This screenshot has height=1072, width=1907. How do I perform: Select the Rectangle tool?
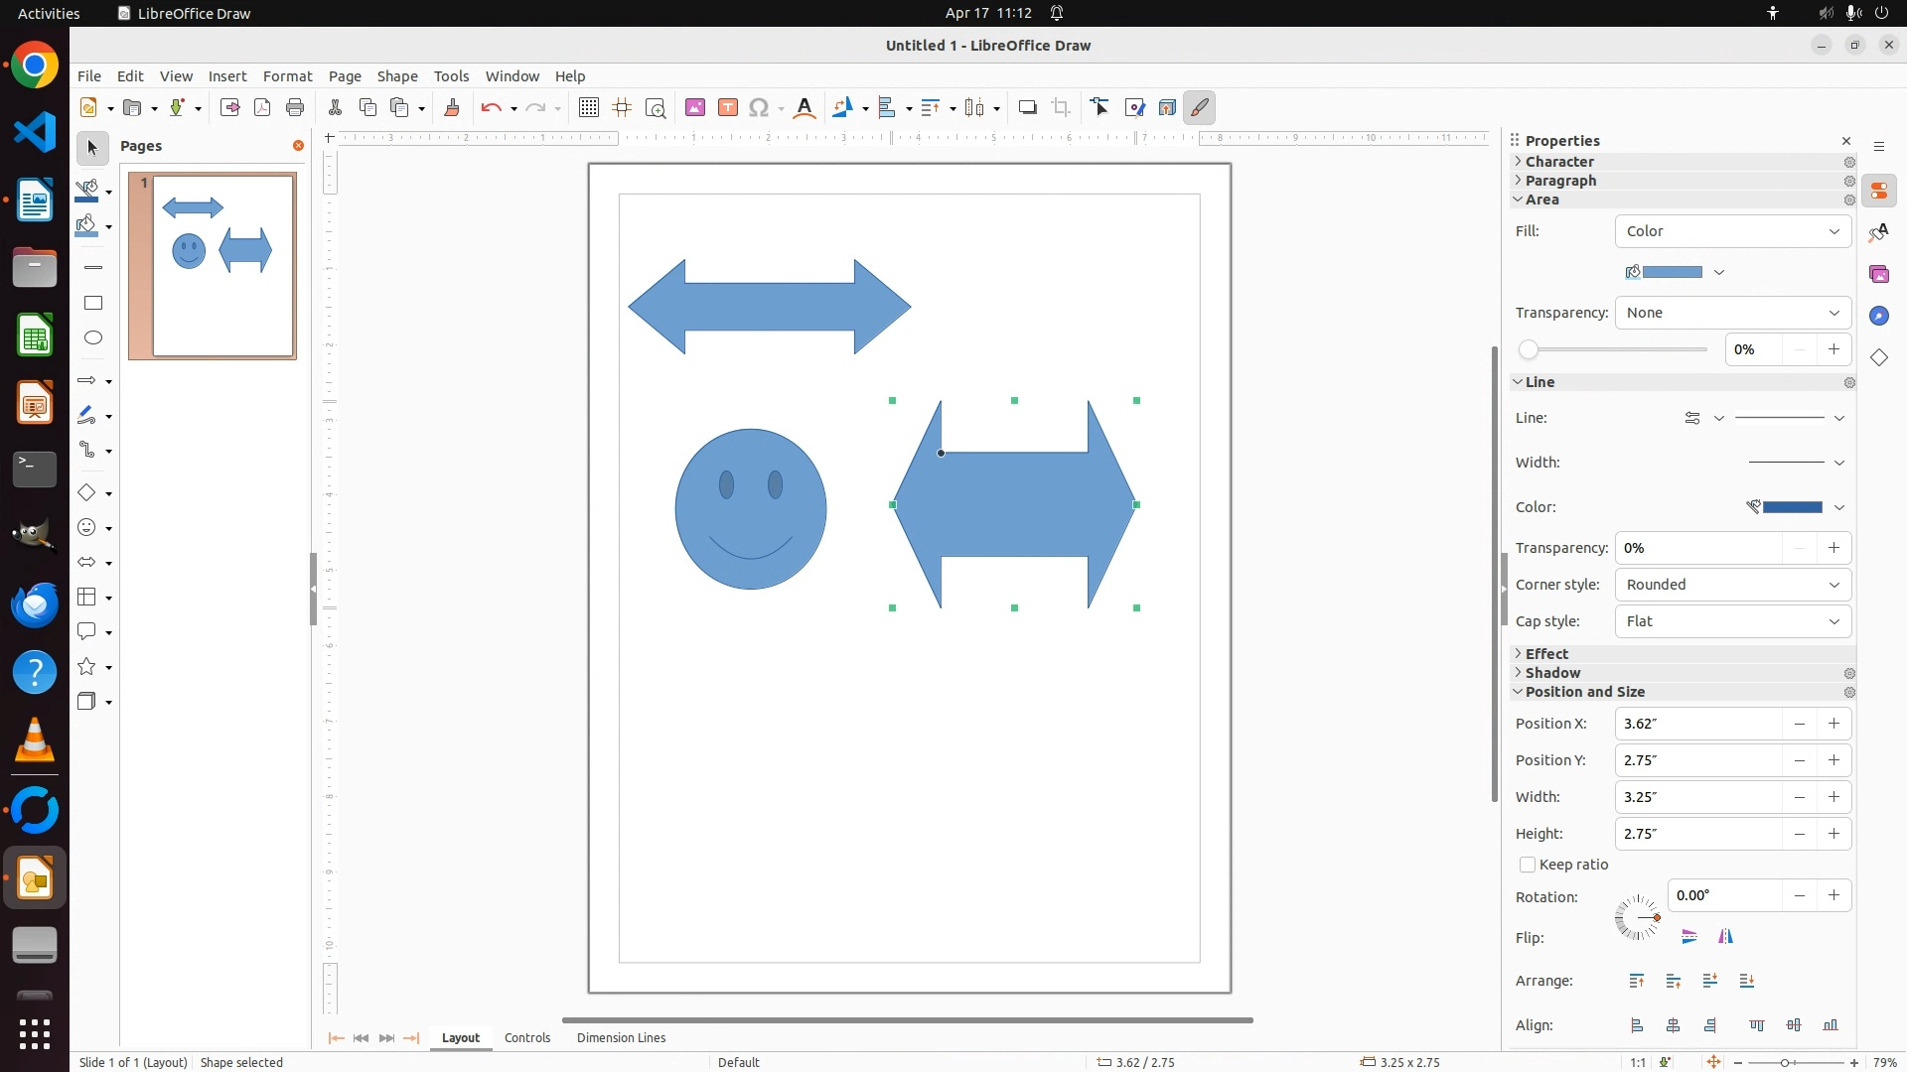(x=93, y=303)
